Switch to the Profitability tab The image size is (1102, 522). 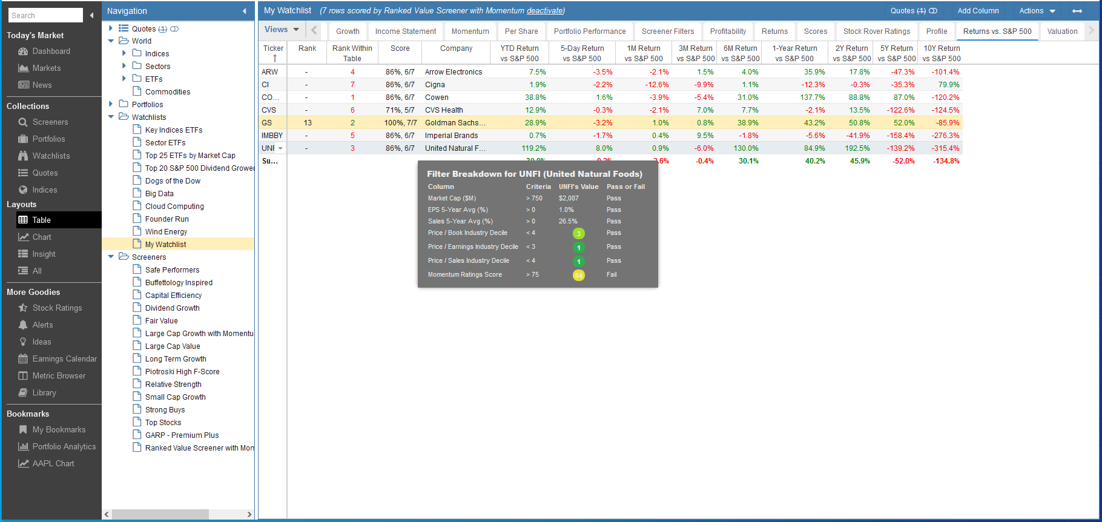(728, 31)
